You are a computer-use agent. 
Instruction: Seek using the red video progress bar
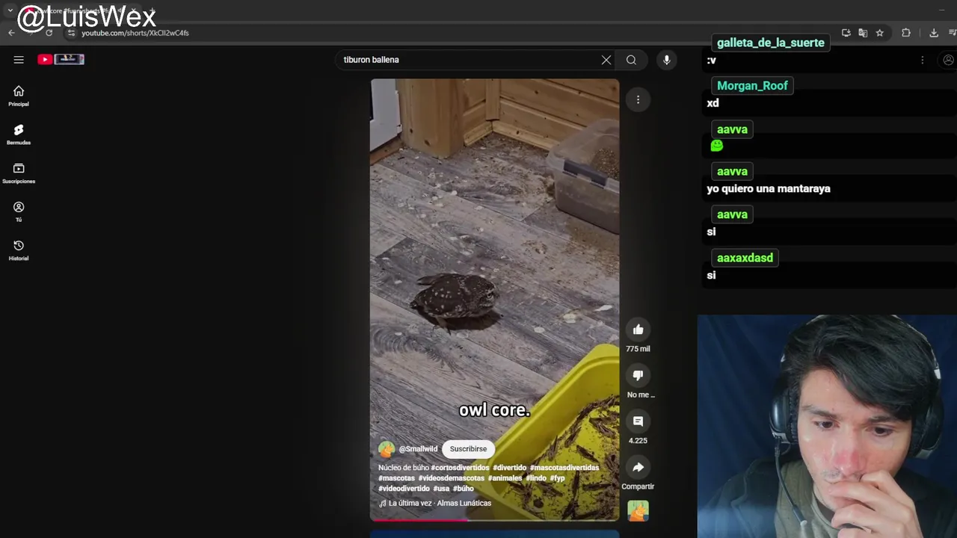click(494, 519)
